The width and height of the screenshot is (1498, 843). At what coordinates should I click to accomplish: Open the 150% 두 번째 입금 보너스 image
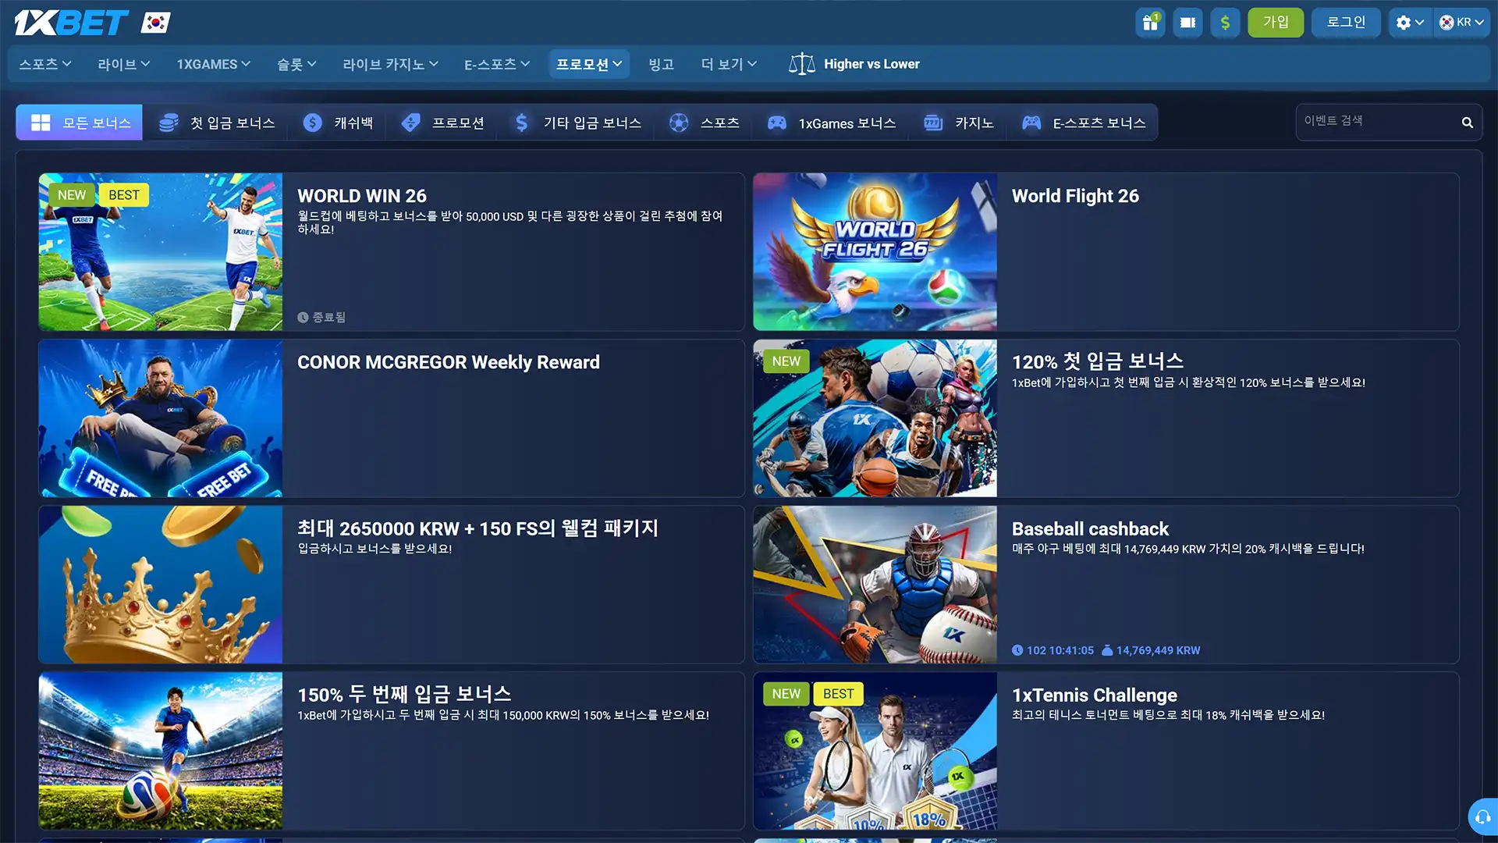[161, 751]
